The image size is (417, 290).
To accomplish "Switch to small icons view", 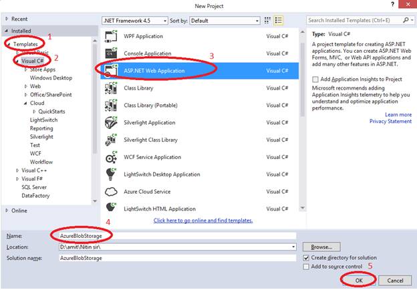I will pyautogui.click(x=267, y=21).
